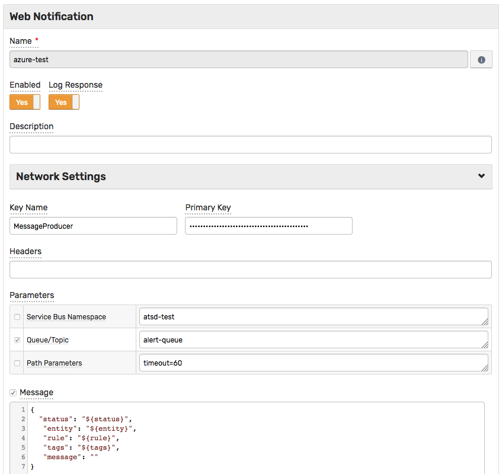Focus the Primary Key password field
502x474 pixels.
click(268, 226)
